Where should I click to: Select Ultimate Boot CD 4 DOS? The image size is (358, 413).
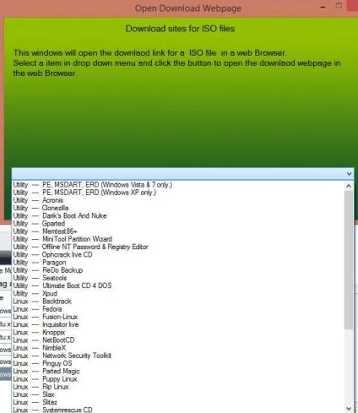[x=178, y=285]
